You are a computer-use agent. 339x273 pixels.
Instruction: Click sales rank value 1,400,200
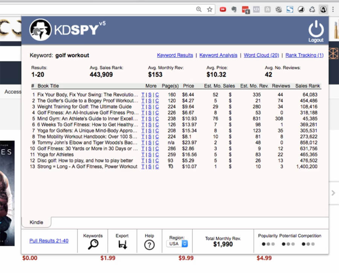pyautogui.click(x=307, y=166)
